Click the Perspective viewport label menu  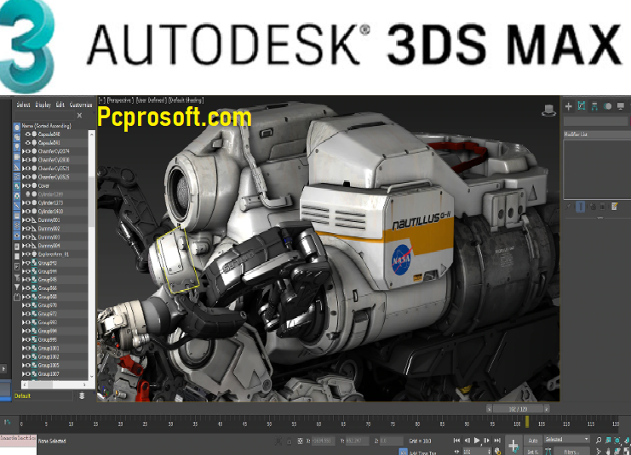tap(120, 100)
